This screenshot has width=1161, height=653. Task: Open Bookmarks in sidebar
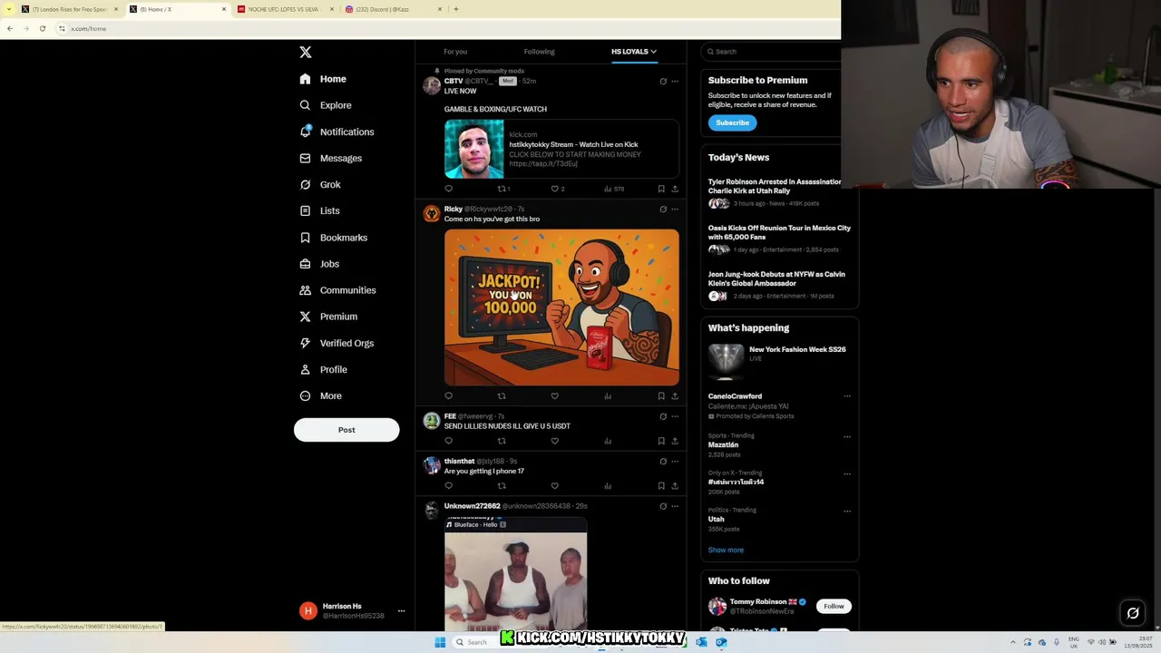click(x=334, y=238)
